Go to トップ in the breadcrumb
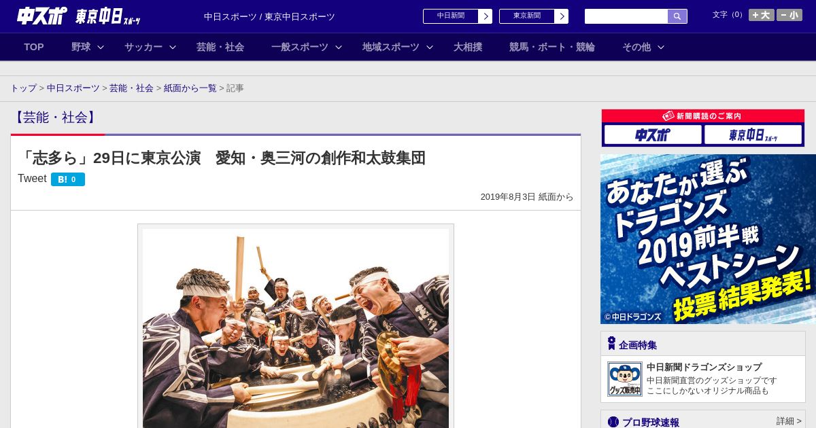Viewport: 816px width, 428px height. click(23, 88)
